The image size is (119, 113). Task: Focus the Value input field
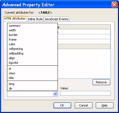(x=85, y=93)
